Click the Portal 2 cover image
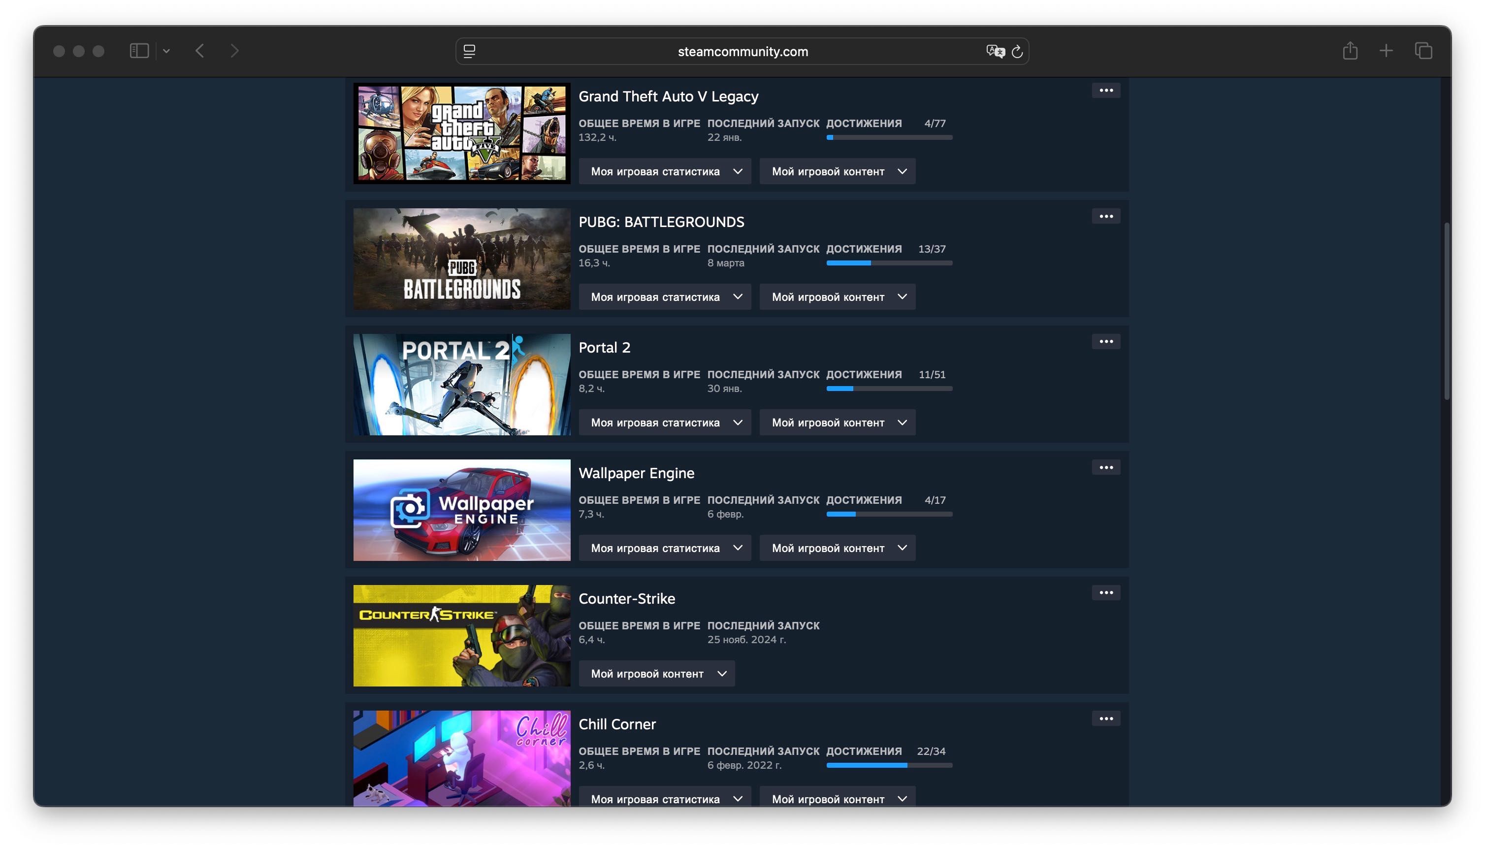Viewport: 1485px width, 848px height. click(x=462, y=385)
